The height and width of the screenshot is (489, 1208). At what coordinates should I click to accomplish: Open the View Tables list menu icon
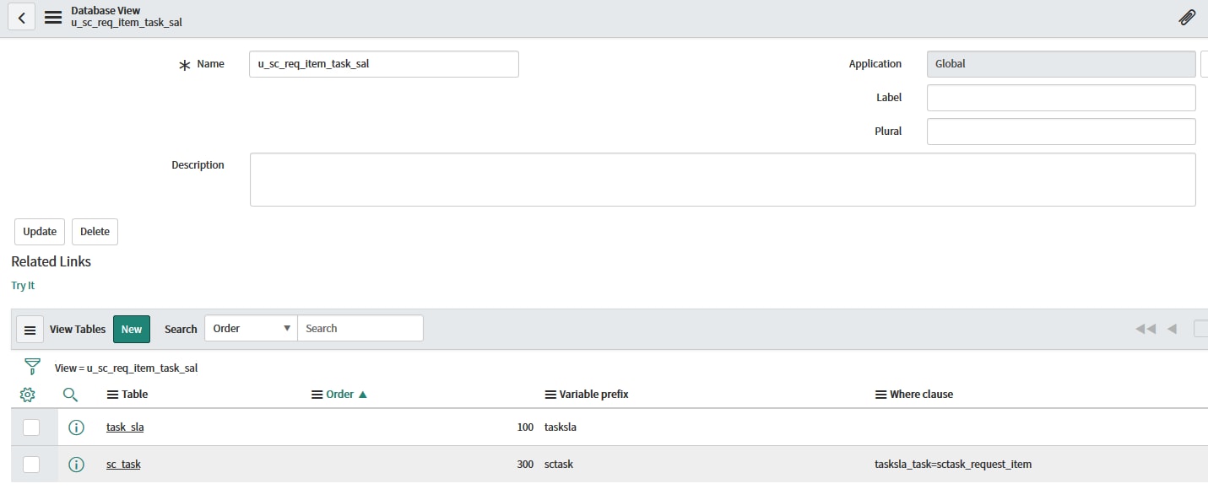[x=30, y=329]
